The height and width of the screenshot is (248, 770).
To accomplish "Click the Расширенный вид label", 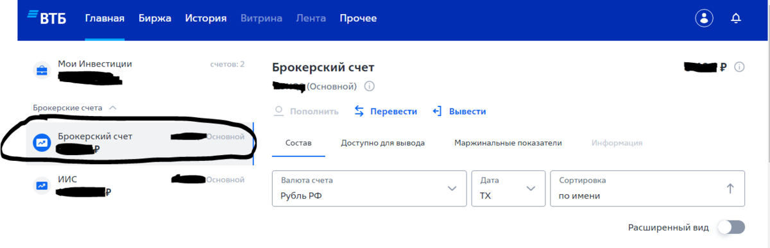I will click(668, 227).
